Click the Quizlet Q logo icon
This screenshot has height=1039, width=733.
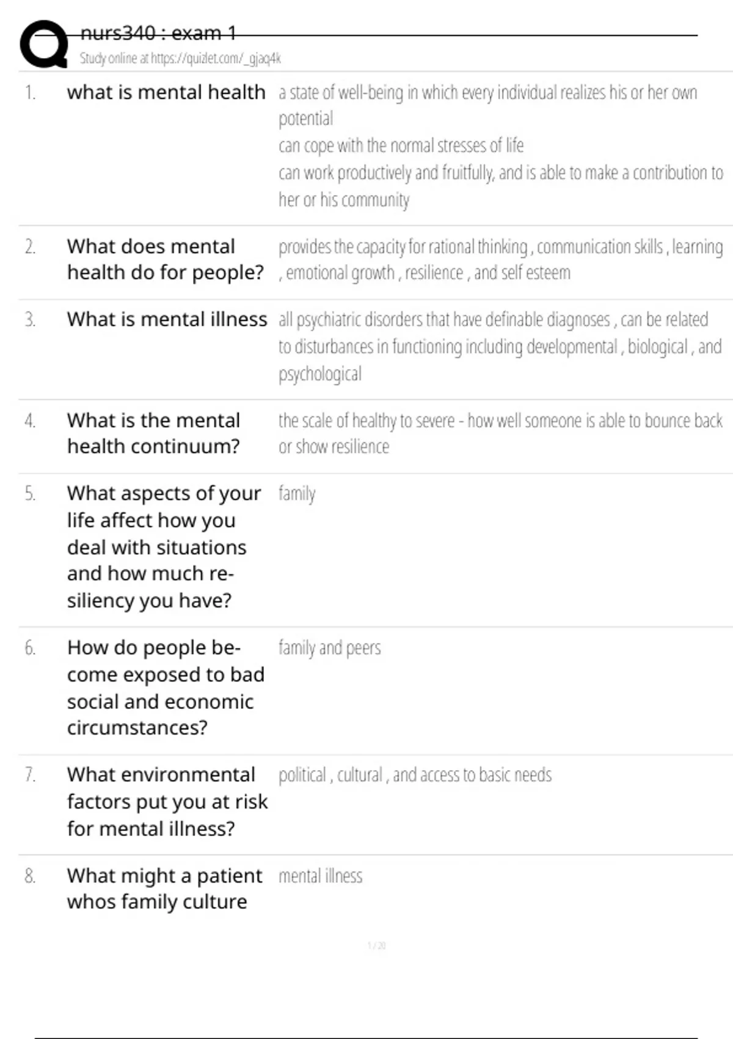[x=44, y=44]
